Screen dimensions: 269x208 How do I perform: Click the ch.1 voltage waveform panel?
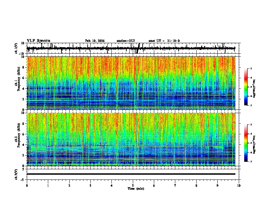point(133,48)
